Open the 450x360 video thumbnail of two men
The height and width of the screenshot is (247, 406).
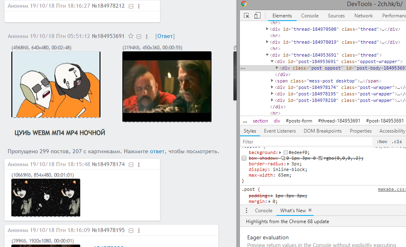click(x=167, y=87)
